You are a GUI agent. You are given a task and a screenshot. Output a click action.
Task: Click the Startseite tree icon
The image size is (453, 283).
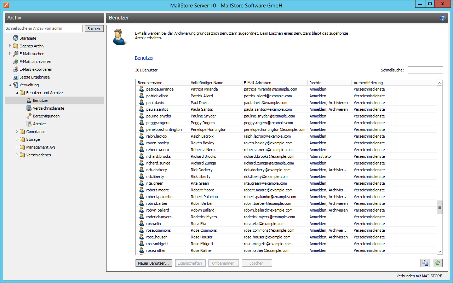pos(15,38)
